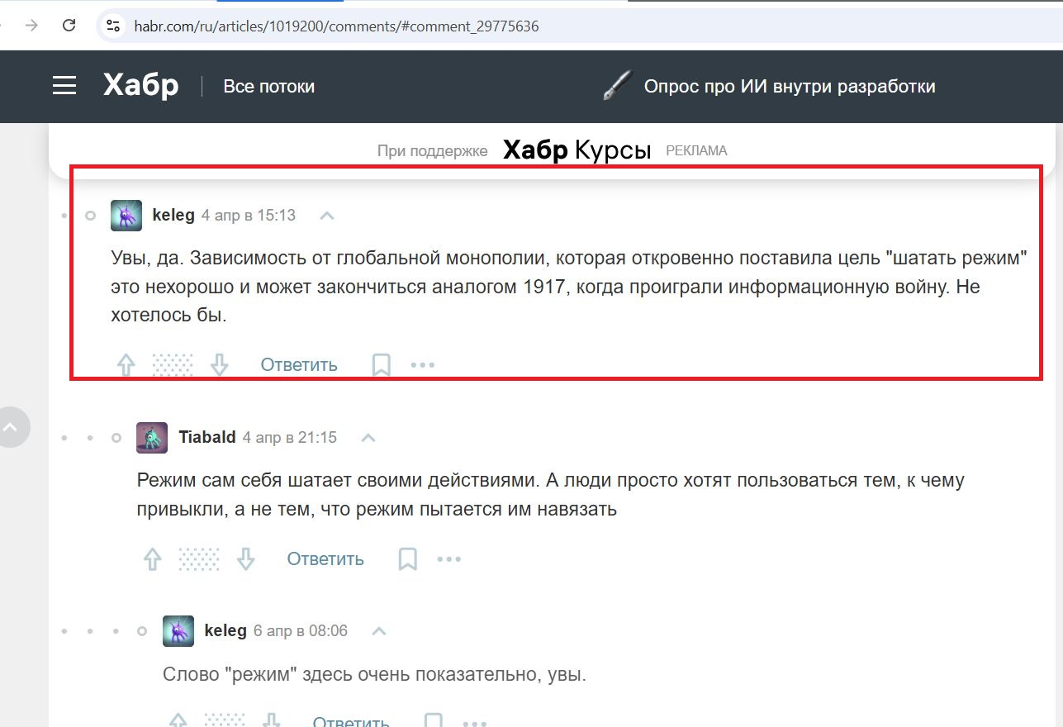Go to the Хабр home logo
Image resolution: width=1063 pixels, height=727 pixels.
tap(140, 86)
